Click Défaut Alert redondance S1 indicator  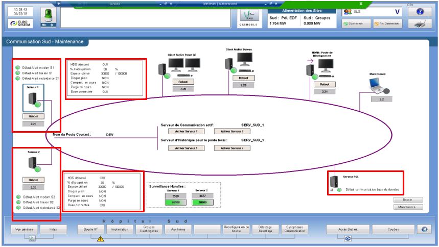click(x=18, y=79)
